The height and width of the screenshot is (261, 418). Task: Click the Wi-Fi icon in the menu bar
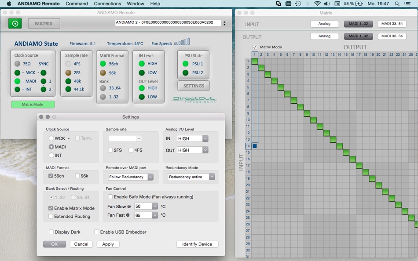click(x=317, y=4)
